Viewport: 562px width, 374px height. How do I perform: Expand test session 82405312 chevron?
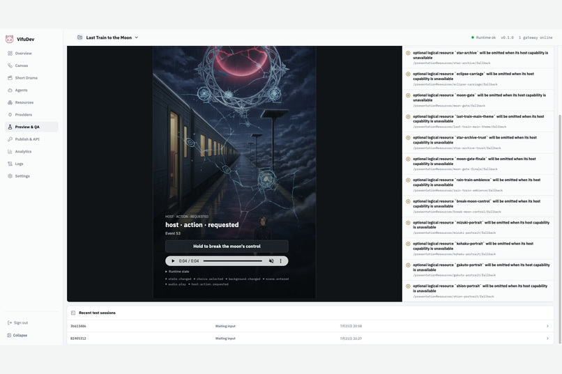pos(547,338)
